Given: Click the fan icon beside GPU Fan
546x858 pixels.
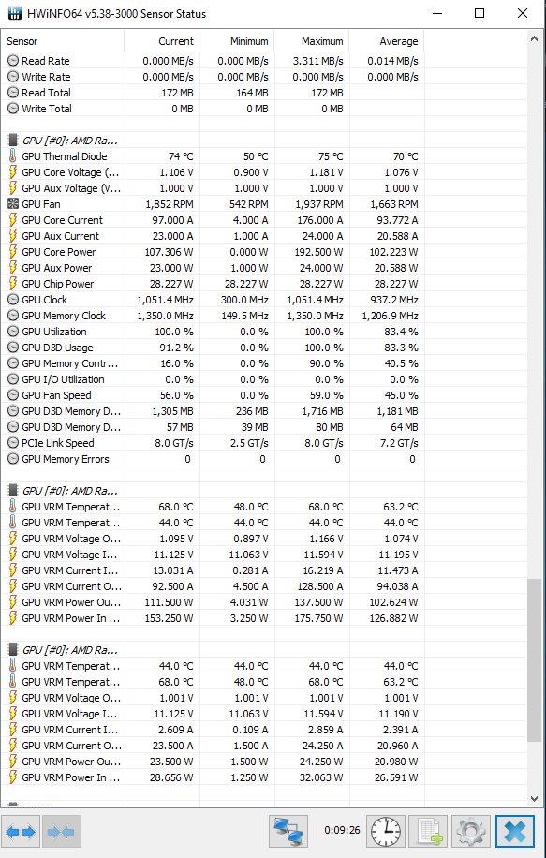Looking at the screenshot, I should point(12,204).
